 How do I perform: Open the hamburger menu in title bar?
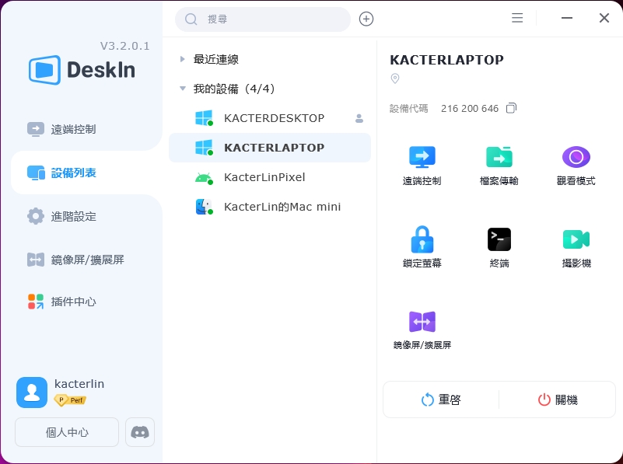(517, 18)
